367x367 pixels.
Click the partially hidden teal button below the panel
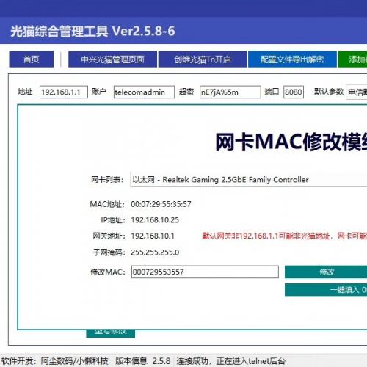pyautogui.click(x=111, y=333)
